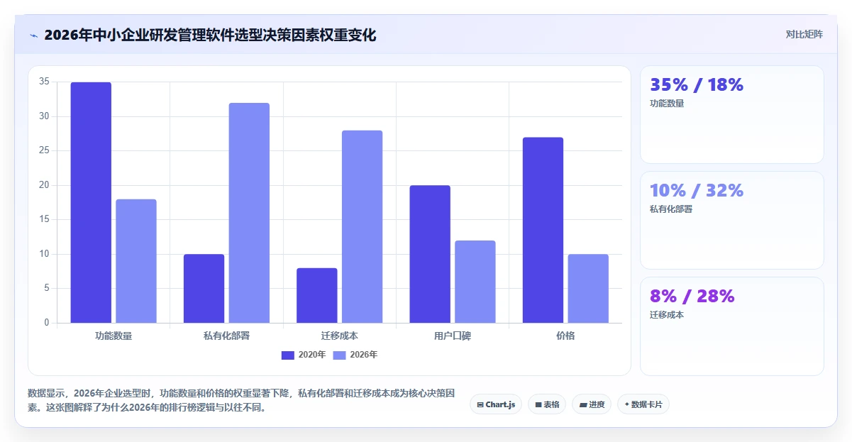Click the 2020年 bar for 功能数量

(91, 202)
